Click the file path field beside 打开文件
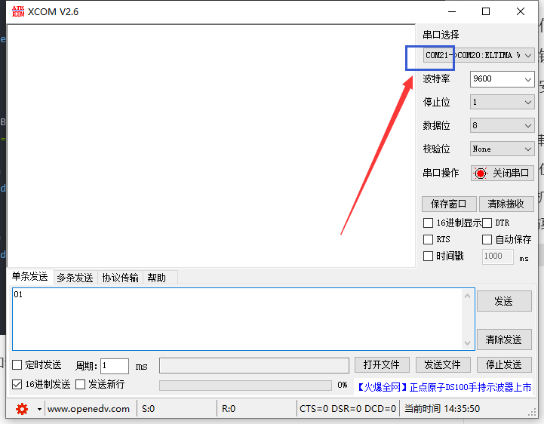The image size is (544, 424). pyautogui.click(x=254, y=365)
